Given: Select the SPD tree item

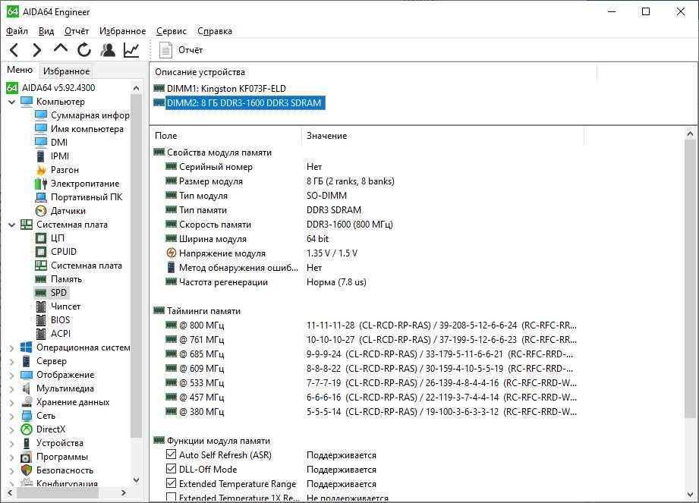Looking at the screenshot, I should click(x=58, y=293).
